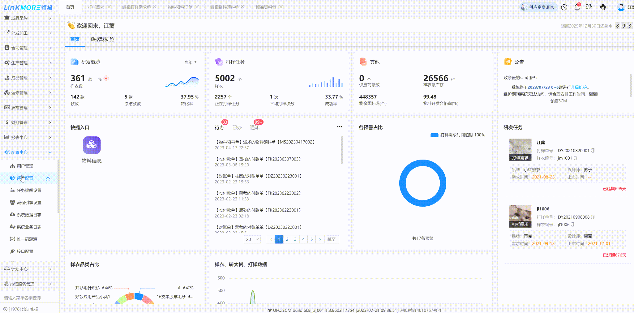Open the 供应商资源池 button
This screenshot has width=634, height=313.
click(x=538, y=7)
